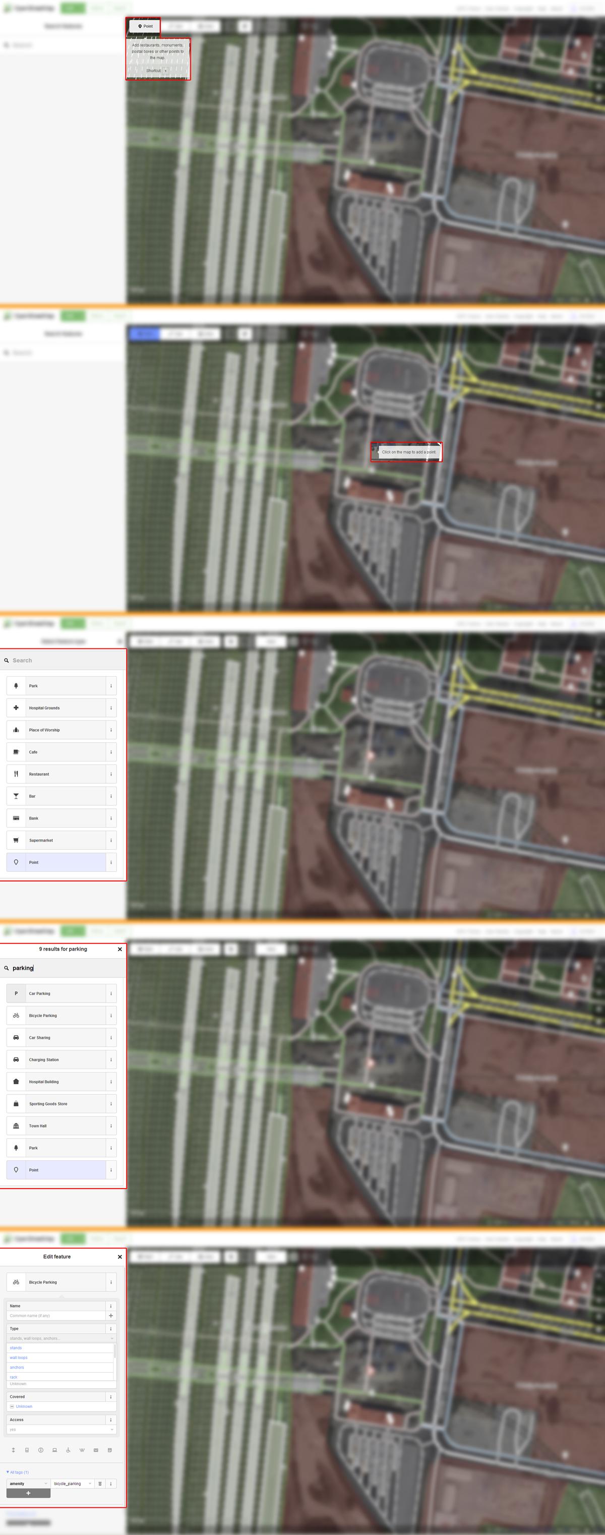The height and width of the screenshot is (1535, 605).
Task: Click the 'Common name' input field
Action: coord(56,1315)
